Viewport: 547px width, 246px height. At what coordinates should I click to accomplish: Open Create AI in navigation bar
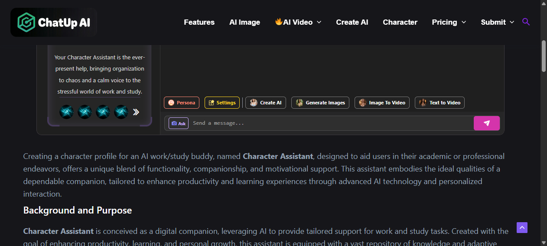(352, 22)
